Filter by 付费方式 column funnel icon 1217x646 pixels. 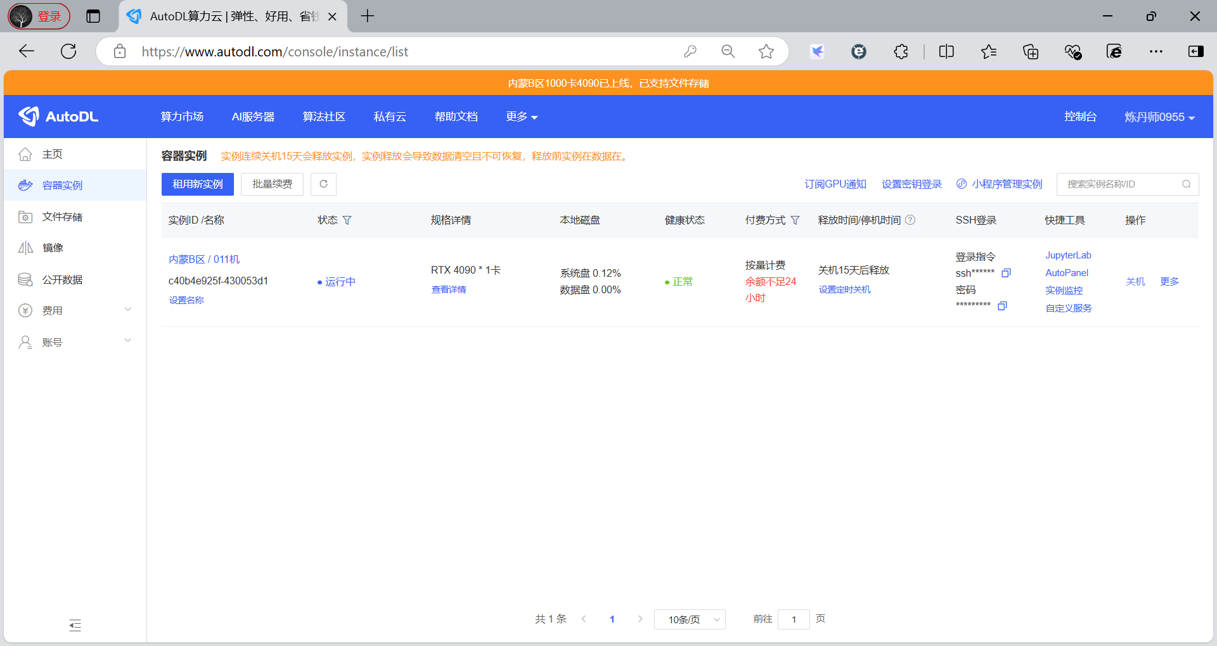pos(795,220)
